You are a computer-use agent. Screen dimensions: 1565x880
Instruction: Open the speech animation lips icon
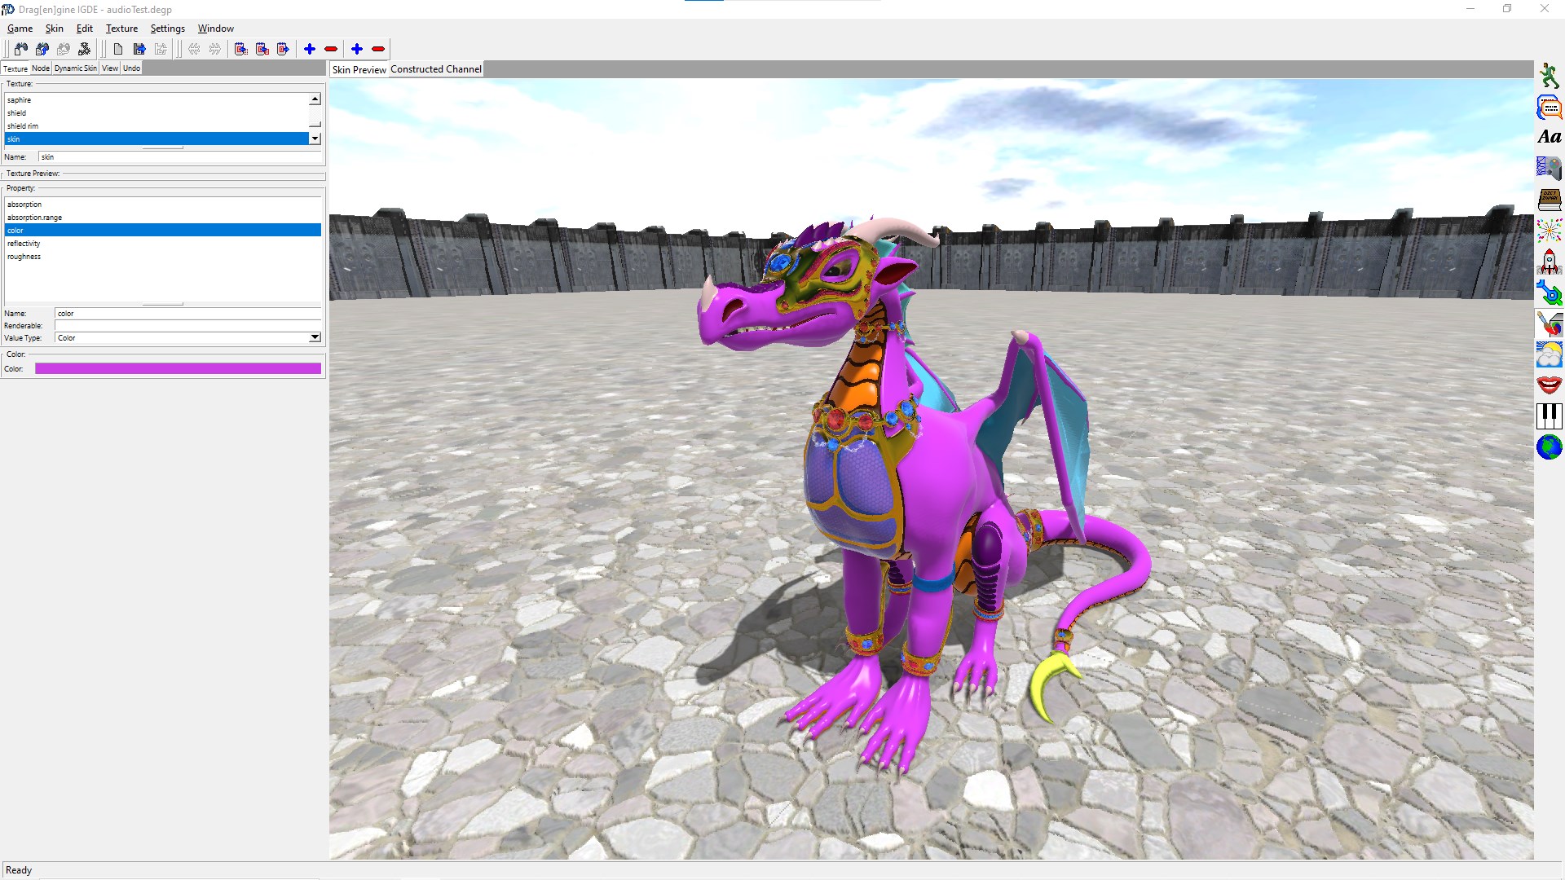(x=1549, y=385)
